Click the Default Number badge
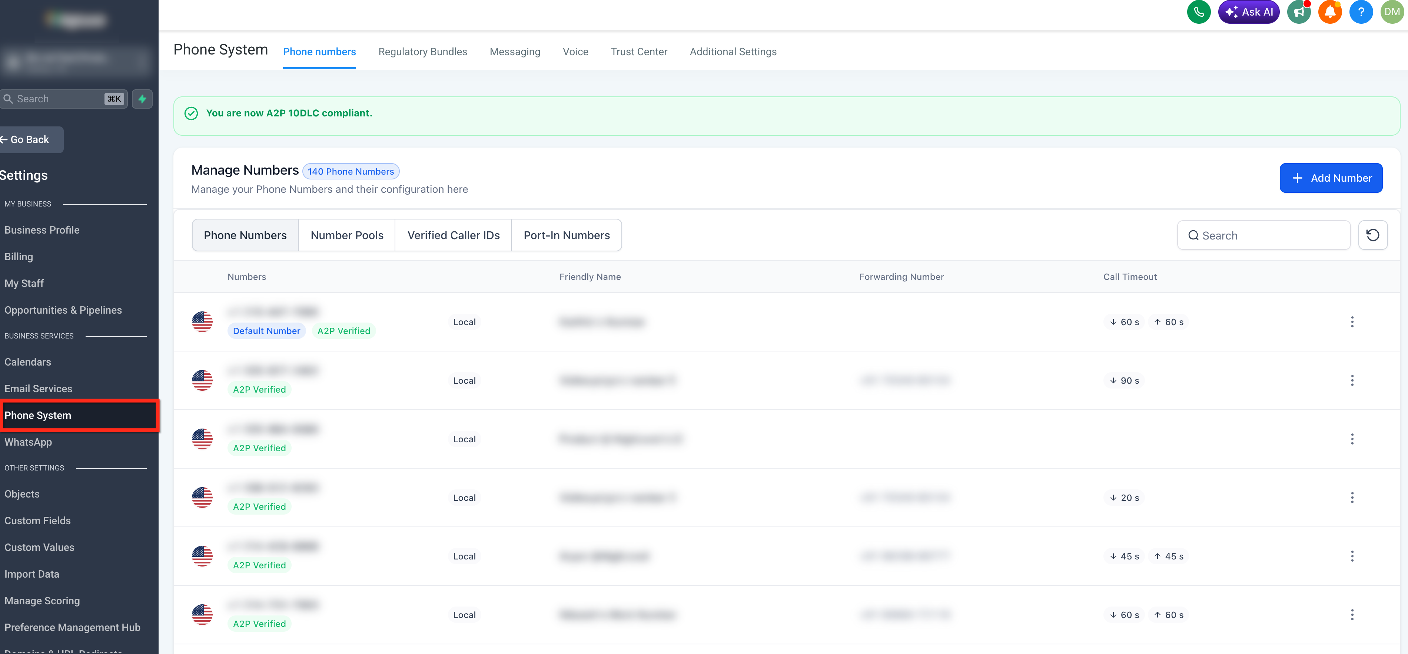The image size is (1408, 654). [266, 331]
